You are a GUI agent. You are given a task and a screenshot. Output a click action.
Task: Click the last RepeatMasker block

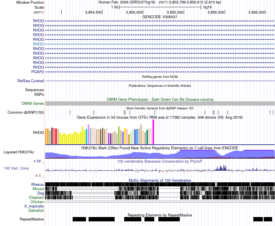pos(268,219)
